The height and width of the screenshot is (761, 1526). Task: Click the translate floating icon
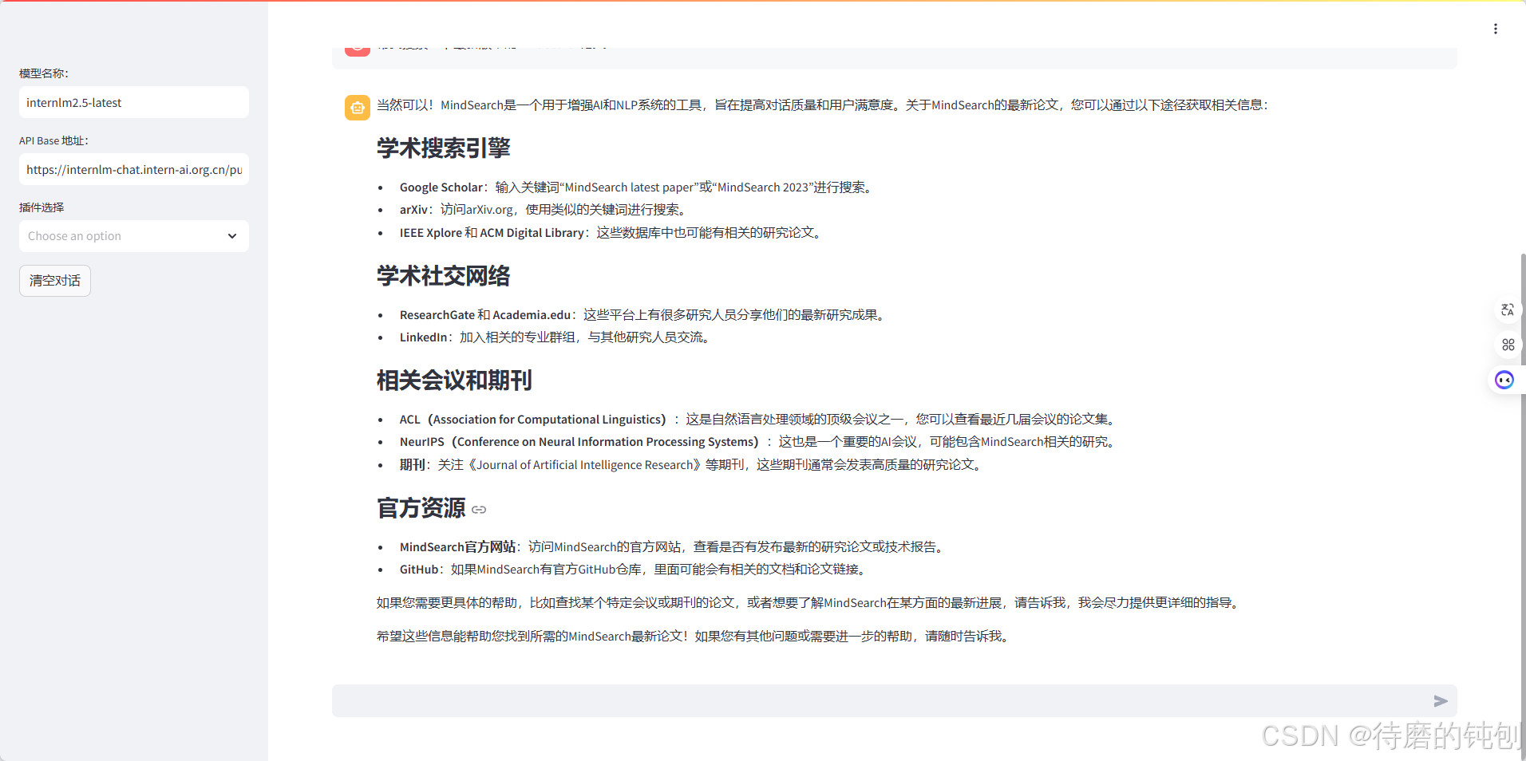pos(1508,310)
